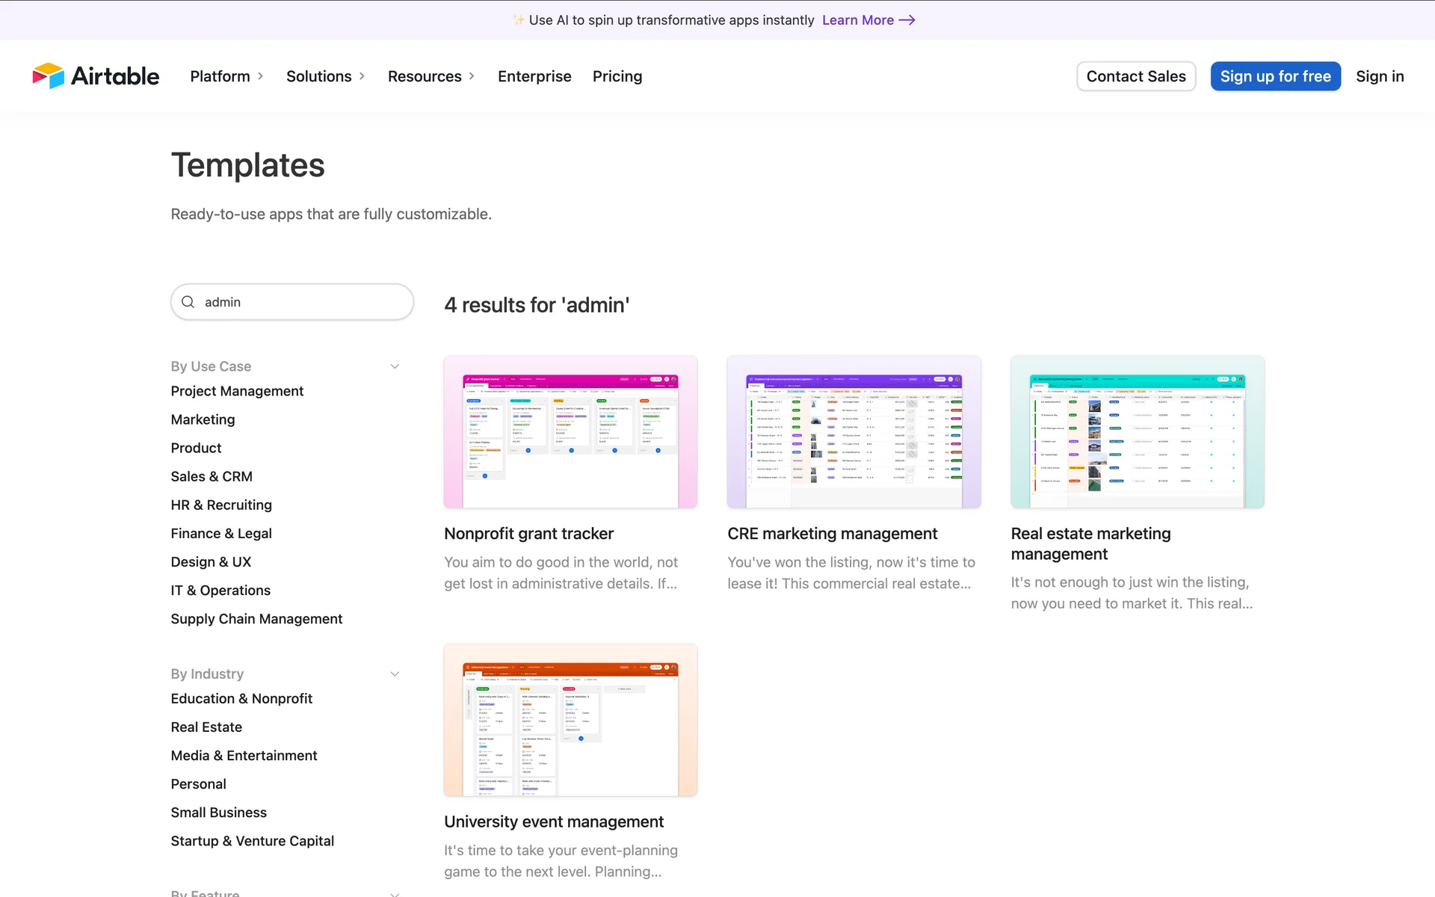Click the search magnifier icon
Viewport: 1435px width, 897px height.
(x=188, y=302)
